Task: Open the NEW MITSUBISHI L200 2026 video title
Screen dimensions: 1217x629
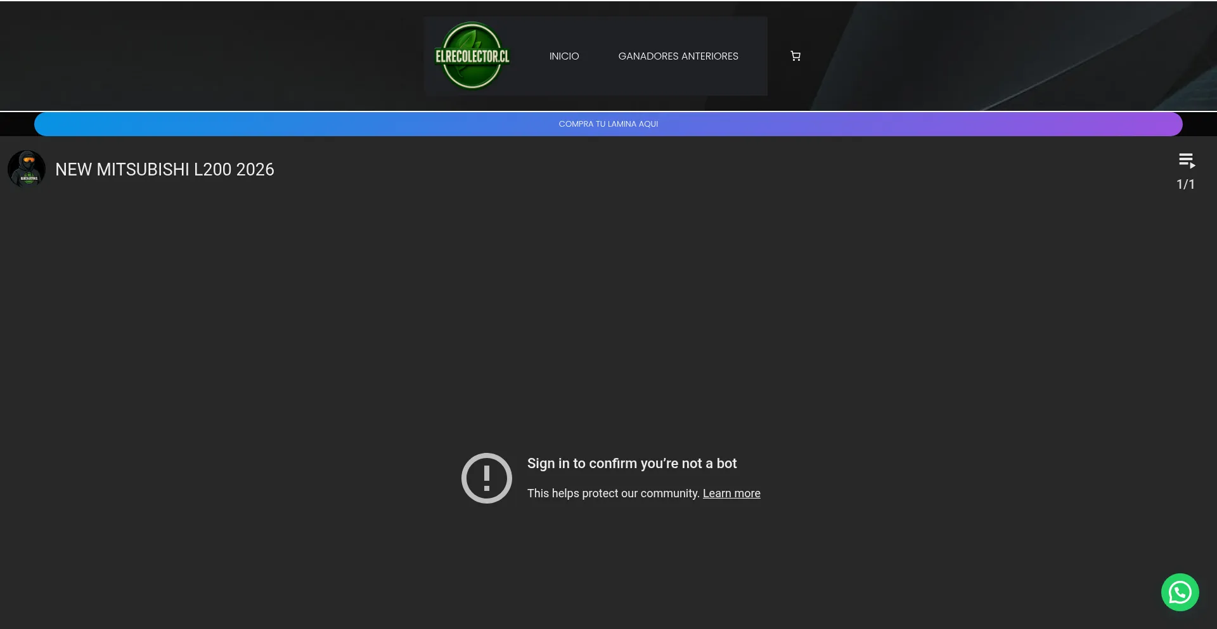Action: (x=165, y=170)
